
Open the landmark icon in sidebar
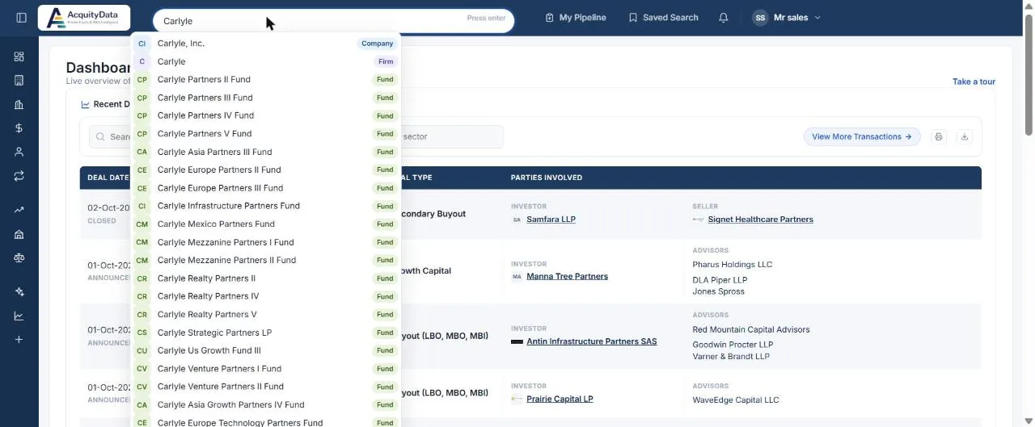tap(19, 234)
